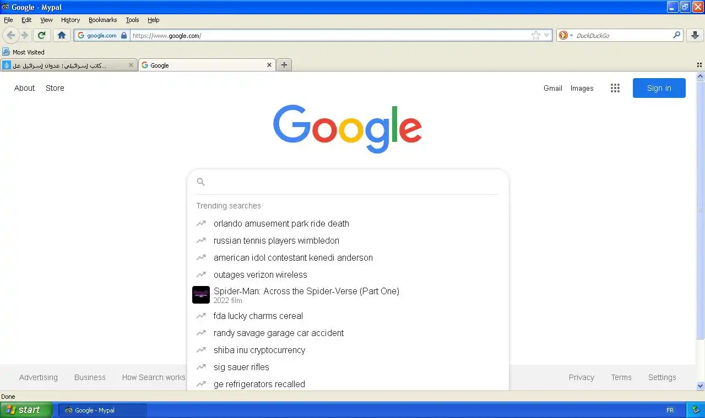Reload the current page

click(x=41, y=35)
